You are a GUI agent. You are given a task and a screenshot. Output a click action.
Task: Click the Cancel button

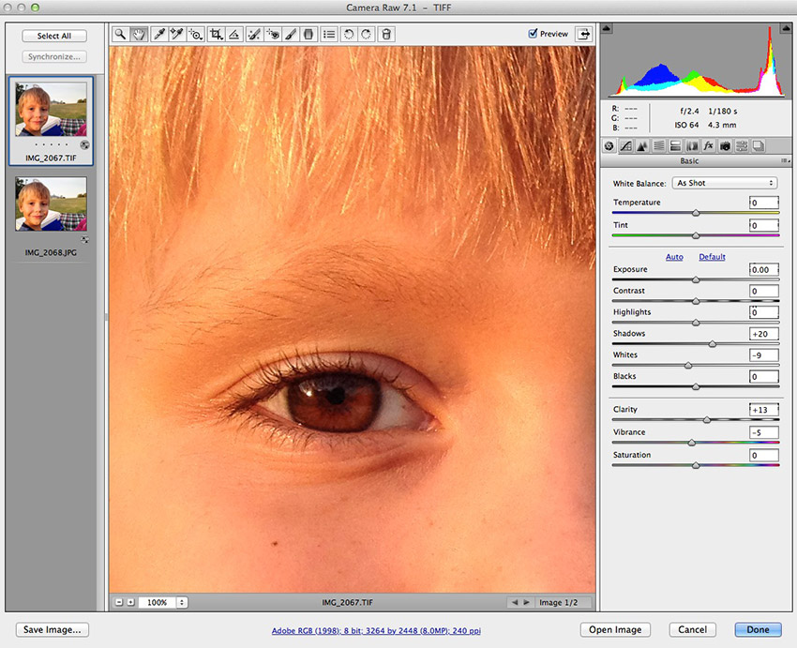(x=692, y=629)
